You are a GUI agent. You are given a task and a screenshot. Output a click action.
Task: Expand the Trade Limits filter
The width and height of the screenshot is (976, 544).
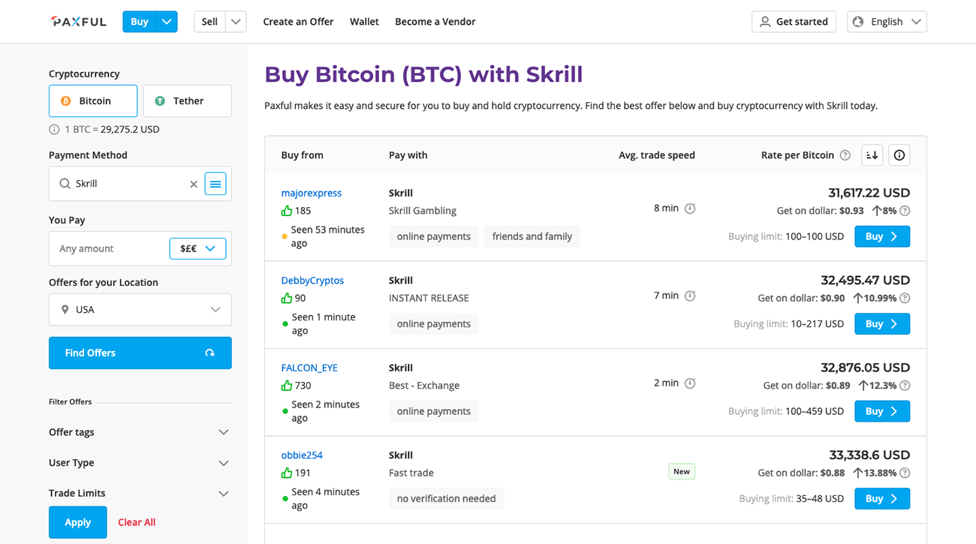(140, 493)
